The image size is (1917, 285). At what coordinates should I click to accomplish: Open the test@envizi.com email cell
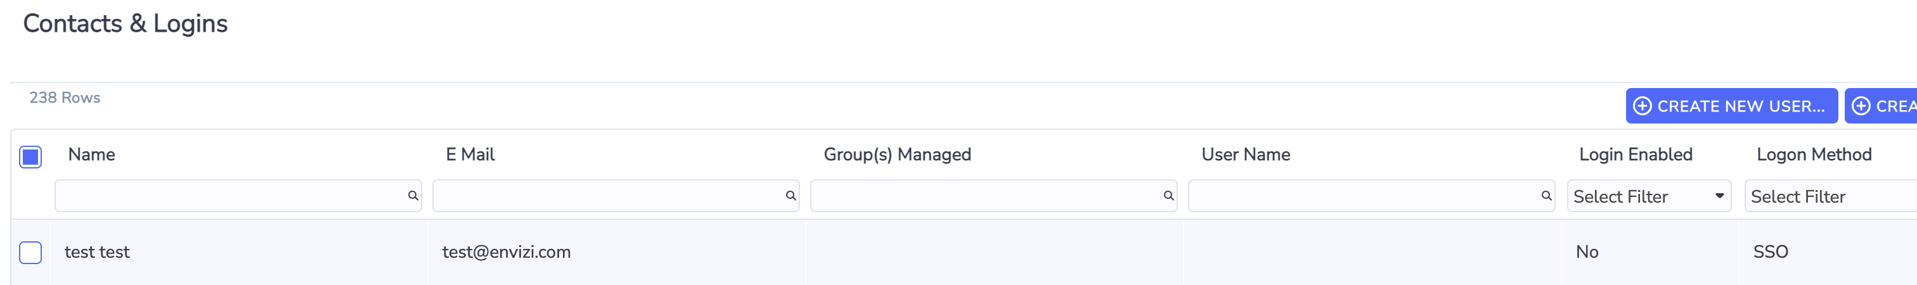[x=507, y=252]
